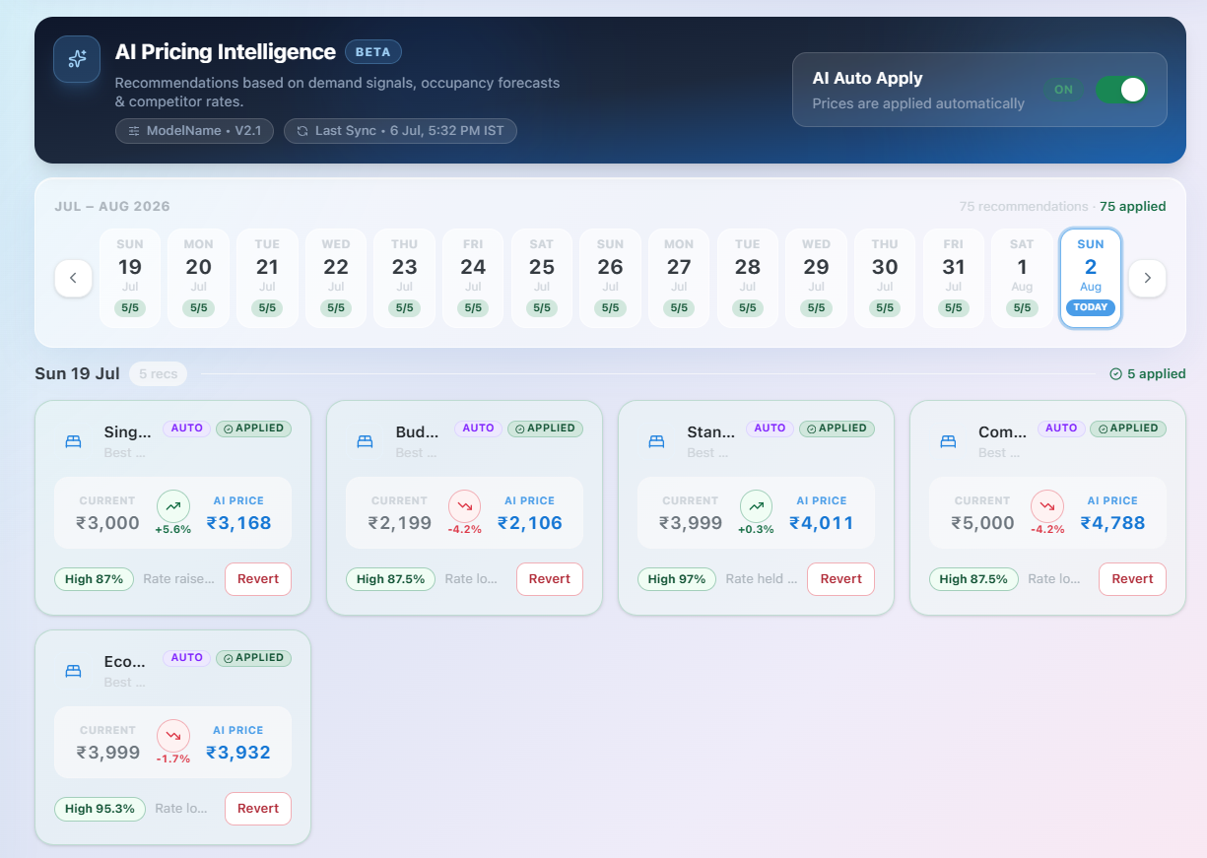Revert the Eco... room price

coord(258,809)
